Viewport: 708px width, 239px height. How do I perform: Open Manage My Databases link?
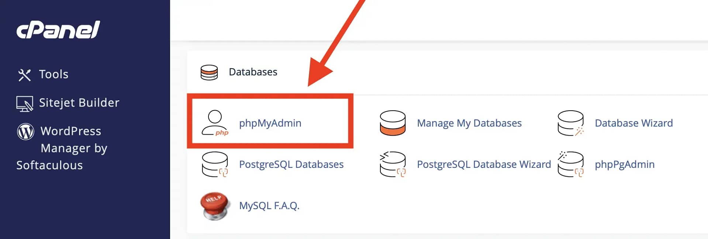(469, 123)
